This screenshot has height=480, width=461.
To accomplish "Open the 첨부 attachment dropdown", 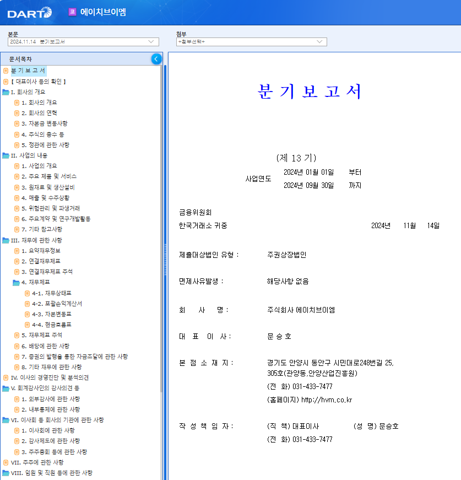I will tap(252, 42).
